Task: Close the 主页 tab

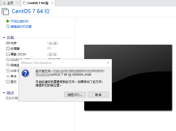Action: click(x=17, y=3)
